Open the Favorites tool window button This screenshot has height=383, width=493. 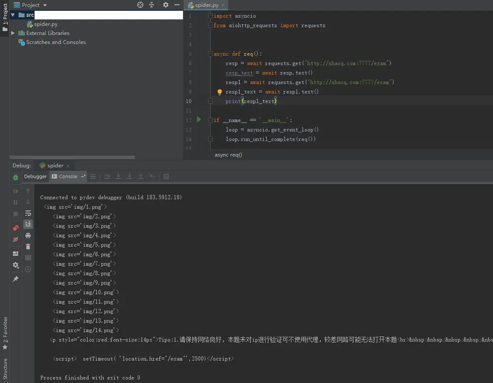click(x=5, y=333)
